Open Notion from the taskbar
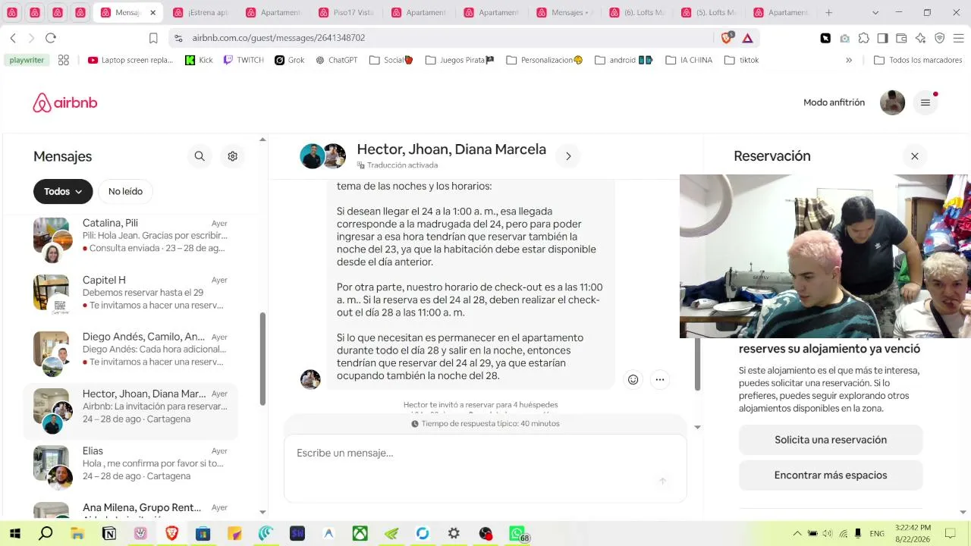Screen dimensions: 971x546 pos(108,534)
